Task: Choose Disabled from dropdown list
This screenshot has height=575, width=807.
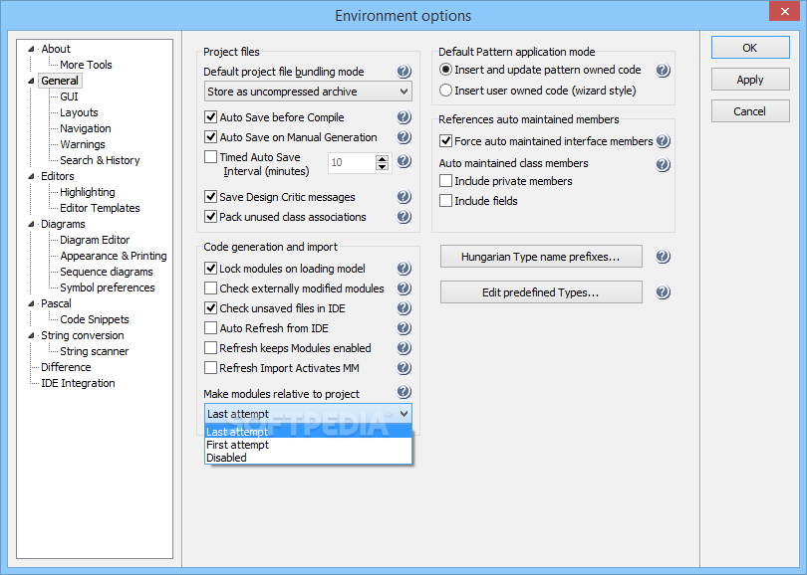Action: pyautogui.click(x=308, y=458)
